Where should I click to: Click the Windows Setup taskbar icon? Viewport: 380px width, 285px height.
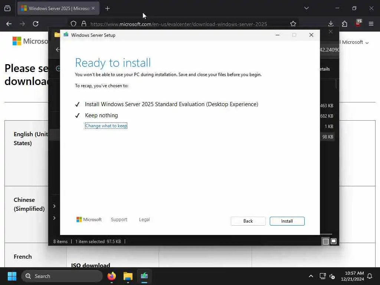pyautogui.click(x=144, y=276)
